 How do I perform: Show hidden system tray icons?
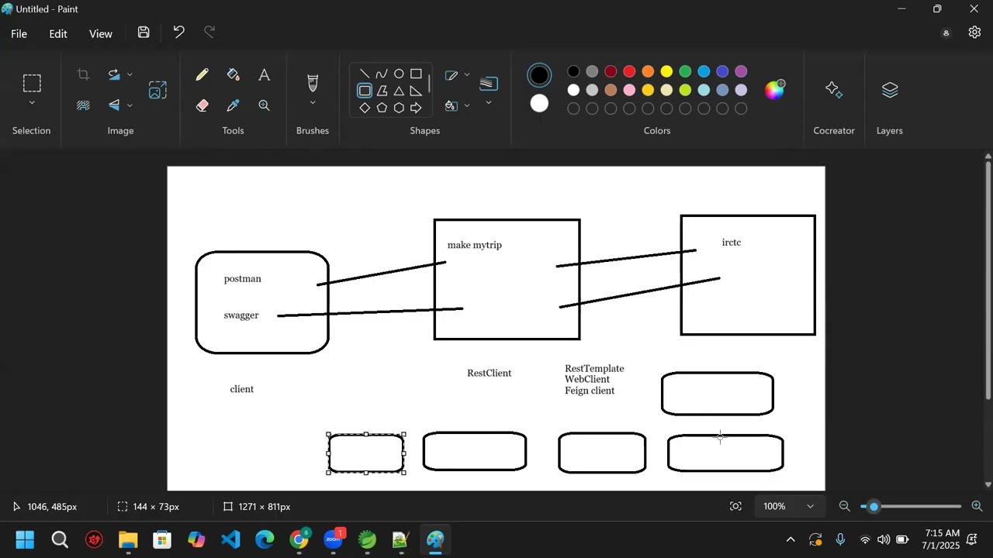pos(791,540)
